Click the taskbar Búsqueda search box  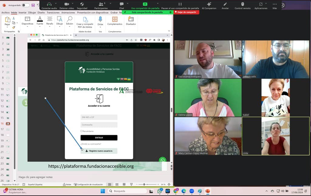click(127, 191)
